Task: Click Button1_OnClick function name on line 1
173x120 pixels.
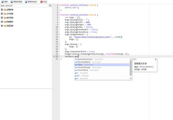Action: click(x=79, y=5)
